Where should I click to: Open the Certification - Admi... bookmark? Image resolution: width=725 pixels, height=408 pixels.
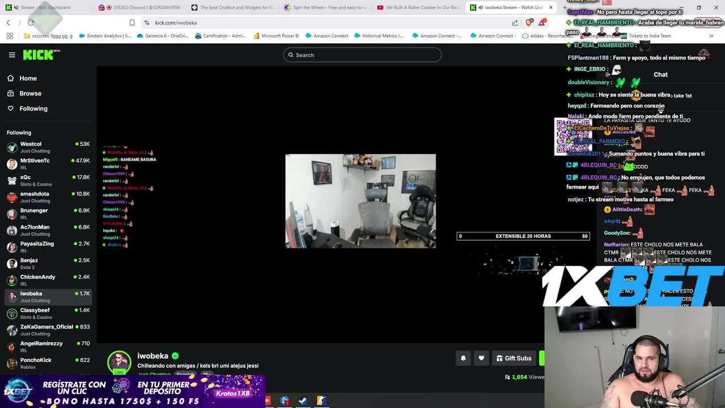tap(220, 36)
